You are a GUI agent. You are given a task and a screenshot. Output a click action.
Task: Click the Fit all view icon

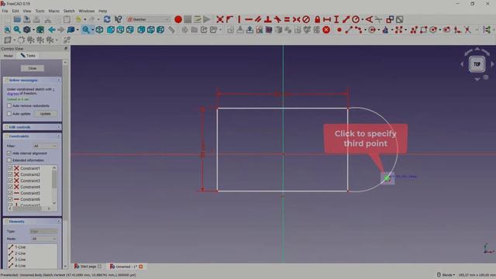coord(7,30)
